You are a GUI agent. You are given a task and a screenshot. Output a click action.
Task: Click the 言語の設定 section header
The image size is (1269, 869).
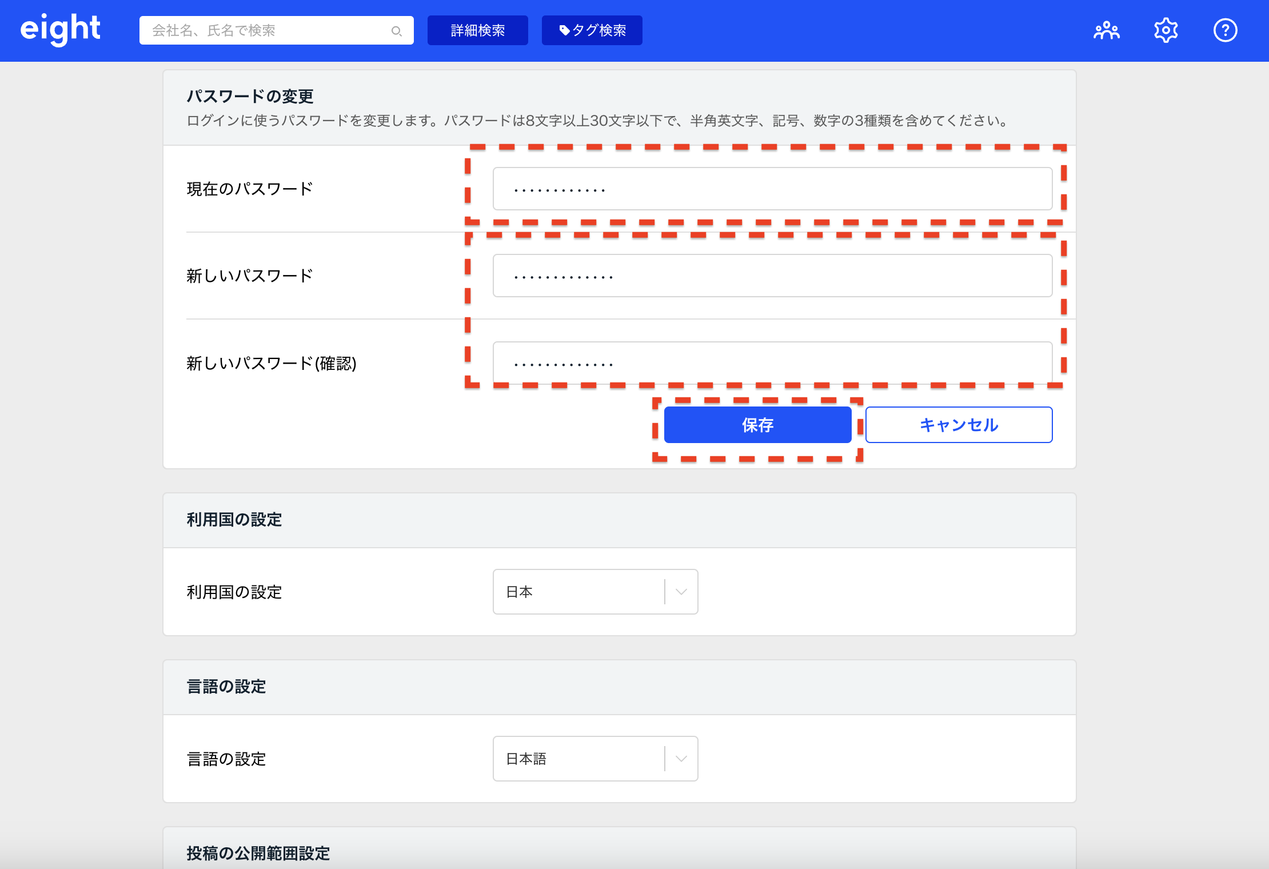pos(226,686)
